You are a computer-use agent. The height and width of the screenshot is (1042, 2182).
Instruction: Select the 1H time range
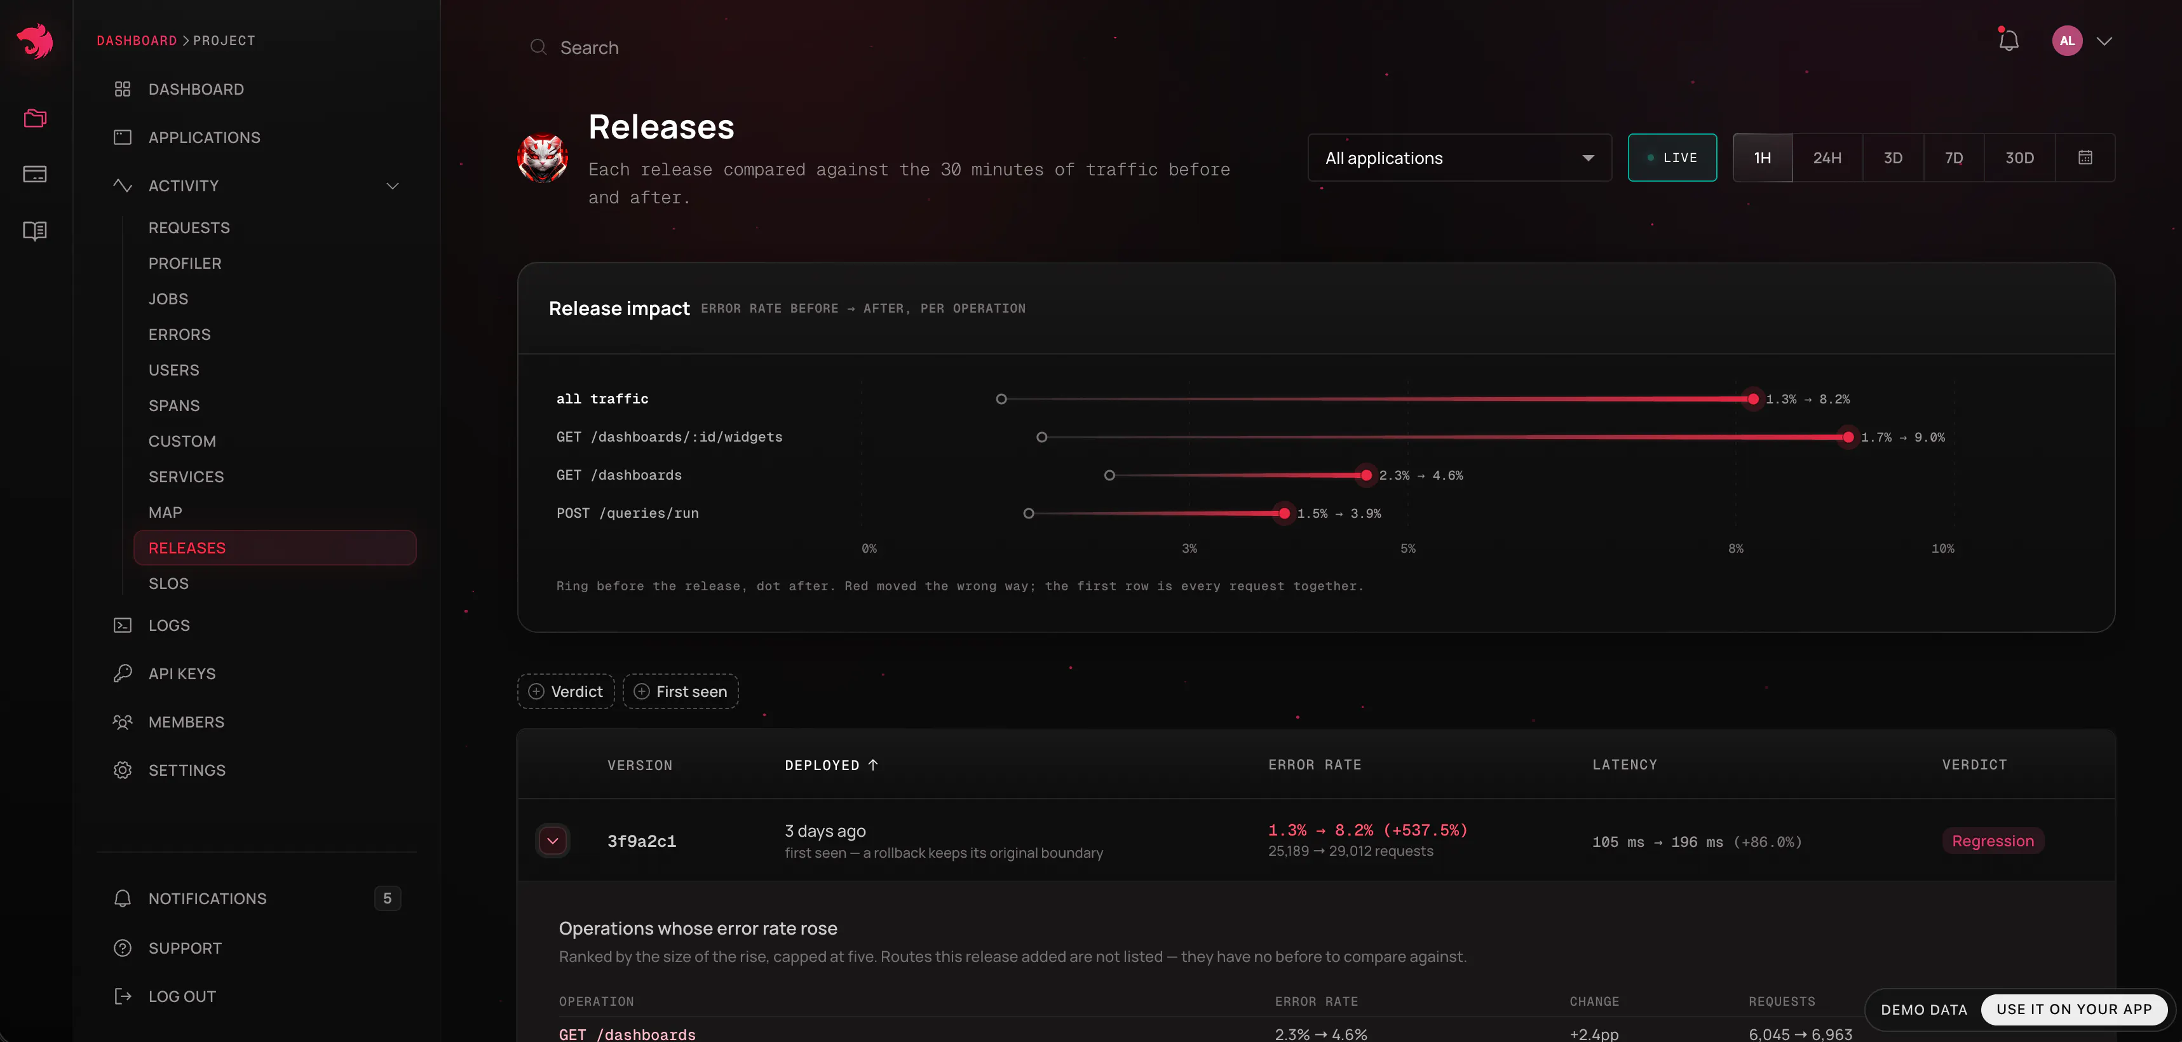[x=1762, y=158]
